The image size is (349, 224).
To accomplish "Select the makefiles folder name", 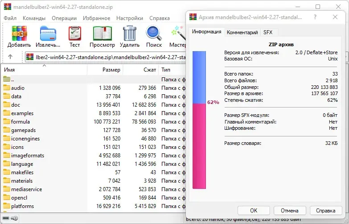I will [x=22, y=172].
